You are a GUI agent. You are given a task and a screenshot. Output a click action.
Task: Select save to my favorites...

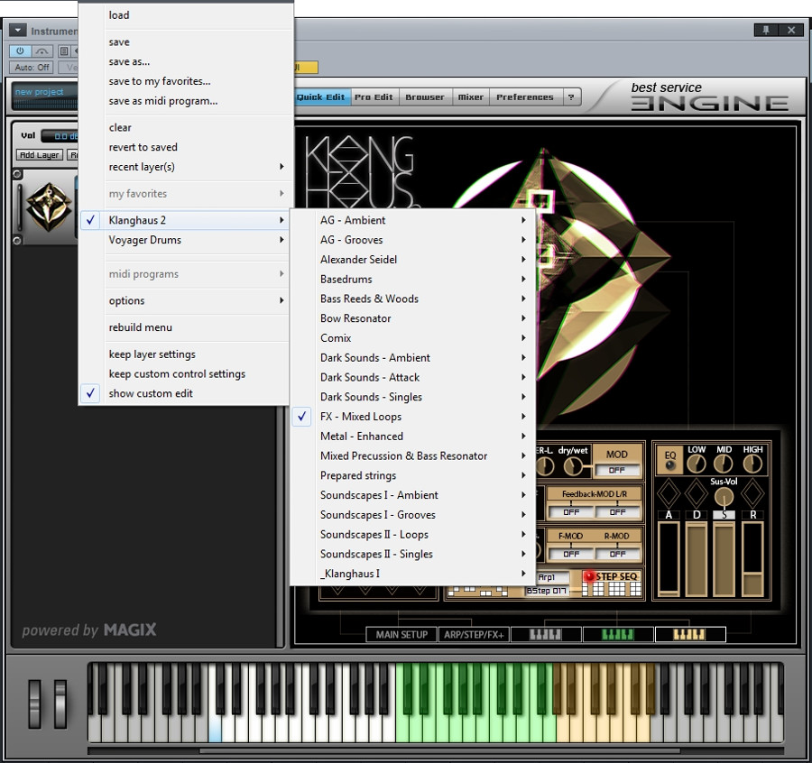click(183, 81)
